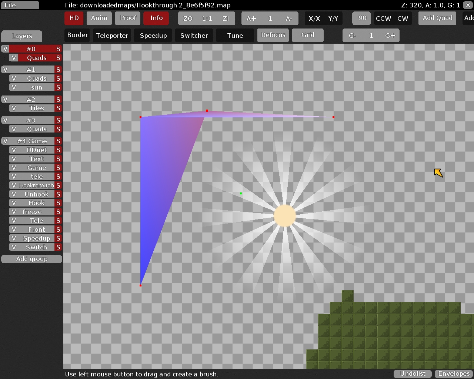
Task: Increase grid size with G+
Action: tap(390, 36)
